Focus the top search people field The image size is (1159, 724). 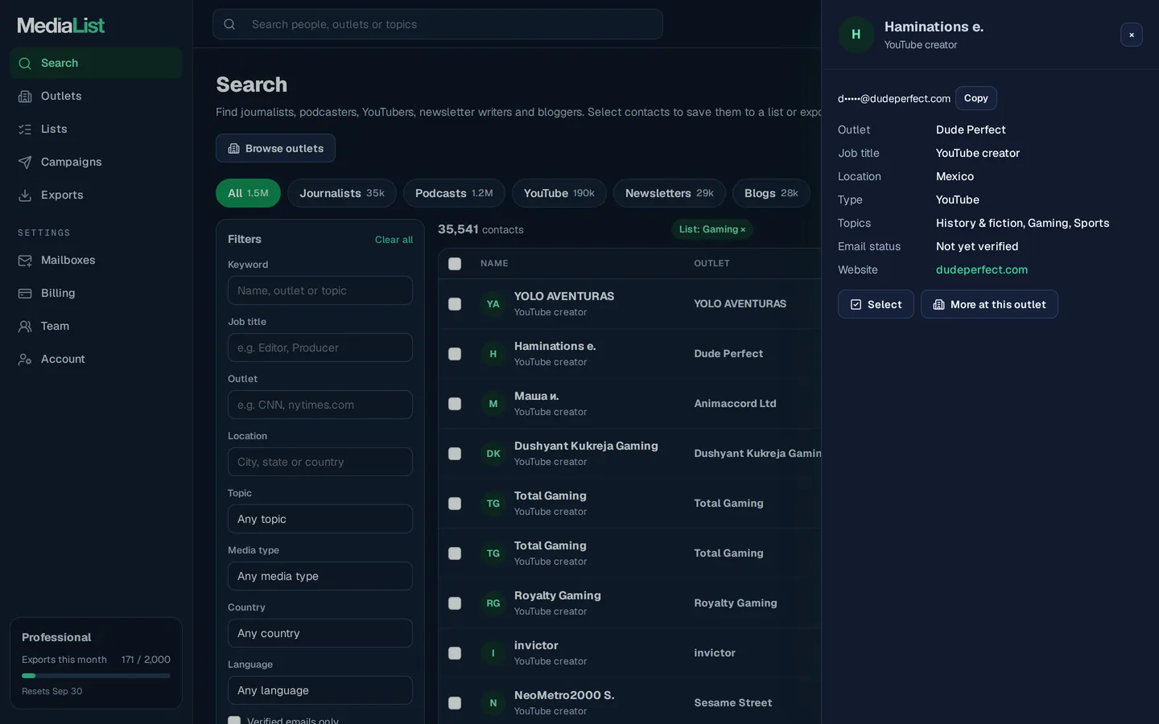click(438, 24)
